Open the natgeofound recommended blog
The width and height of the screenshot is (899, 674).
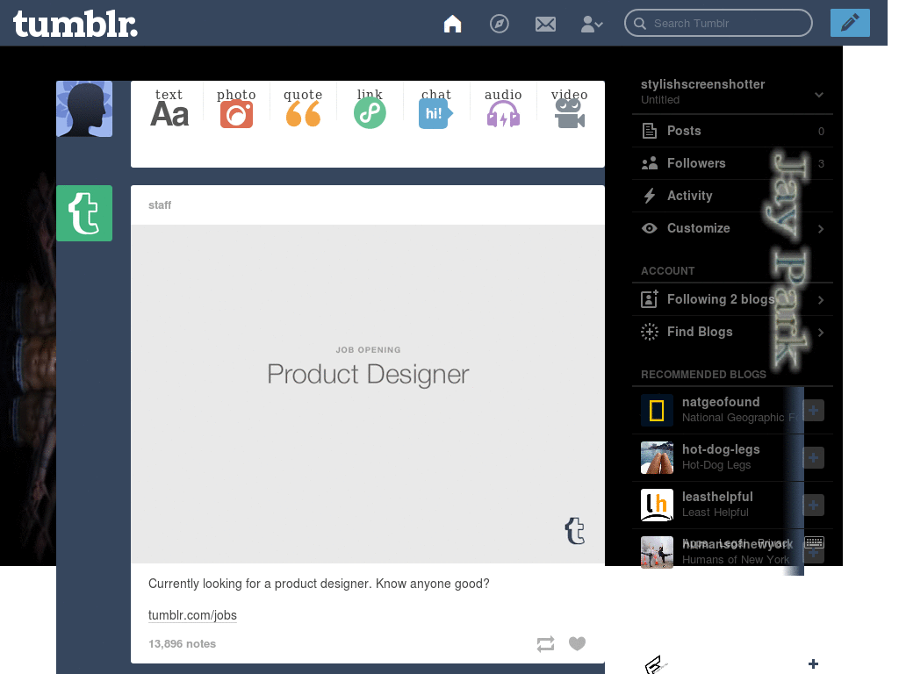point(721,402)
